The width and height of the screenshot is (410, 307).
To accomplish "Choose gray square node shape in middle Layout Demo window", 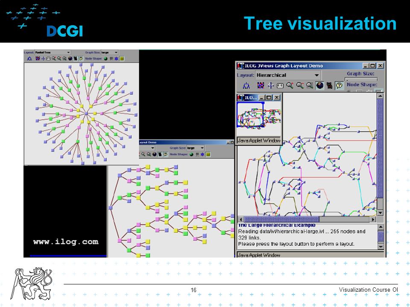I will (197, 154).
